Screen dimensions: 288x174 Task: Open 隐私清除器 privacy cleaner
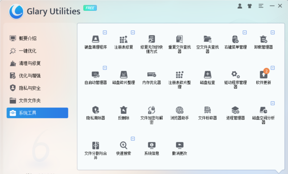(x=95, y=113)
